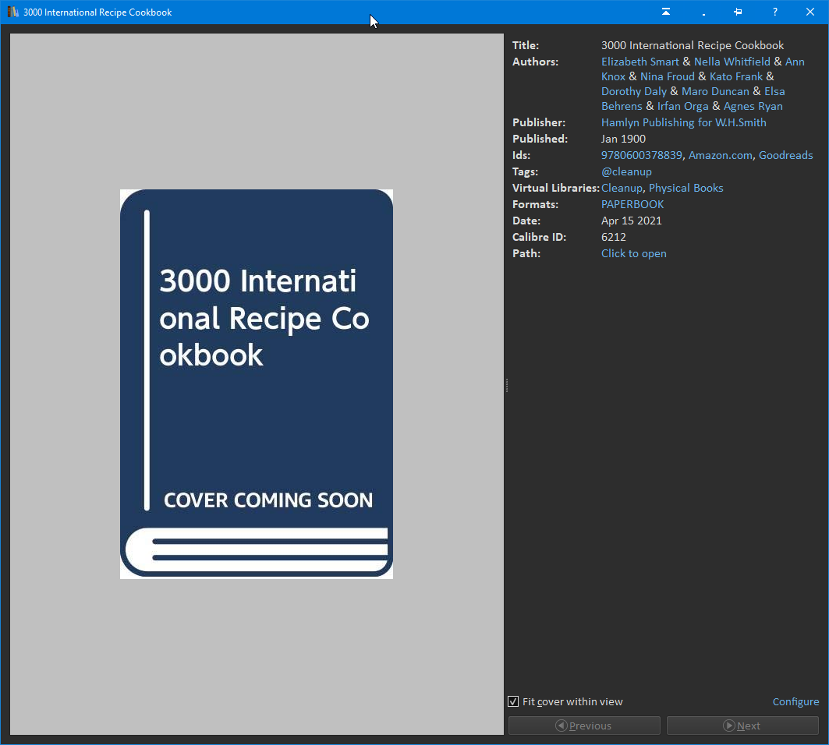Open the Physical Books virtual library link

(686, 188)
